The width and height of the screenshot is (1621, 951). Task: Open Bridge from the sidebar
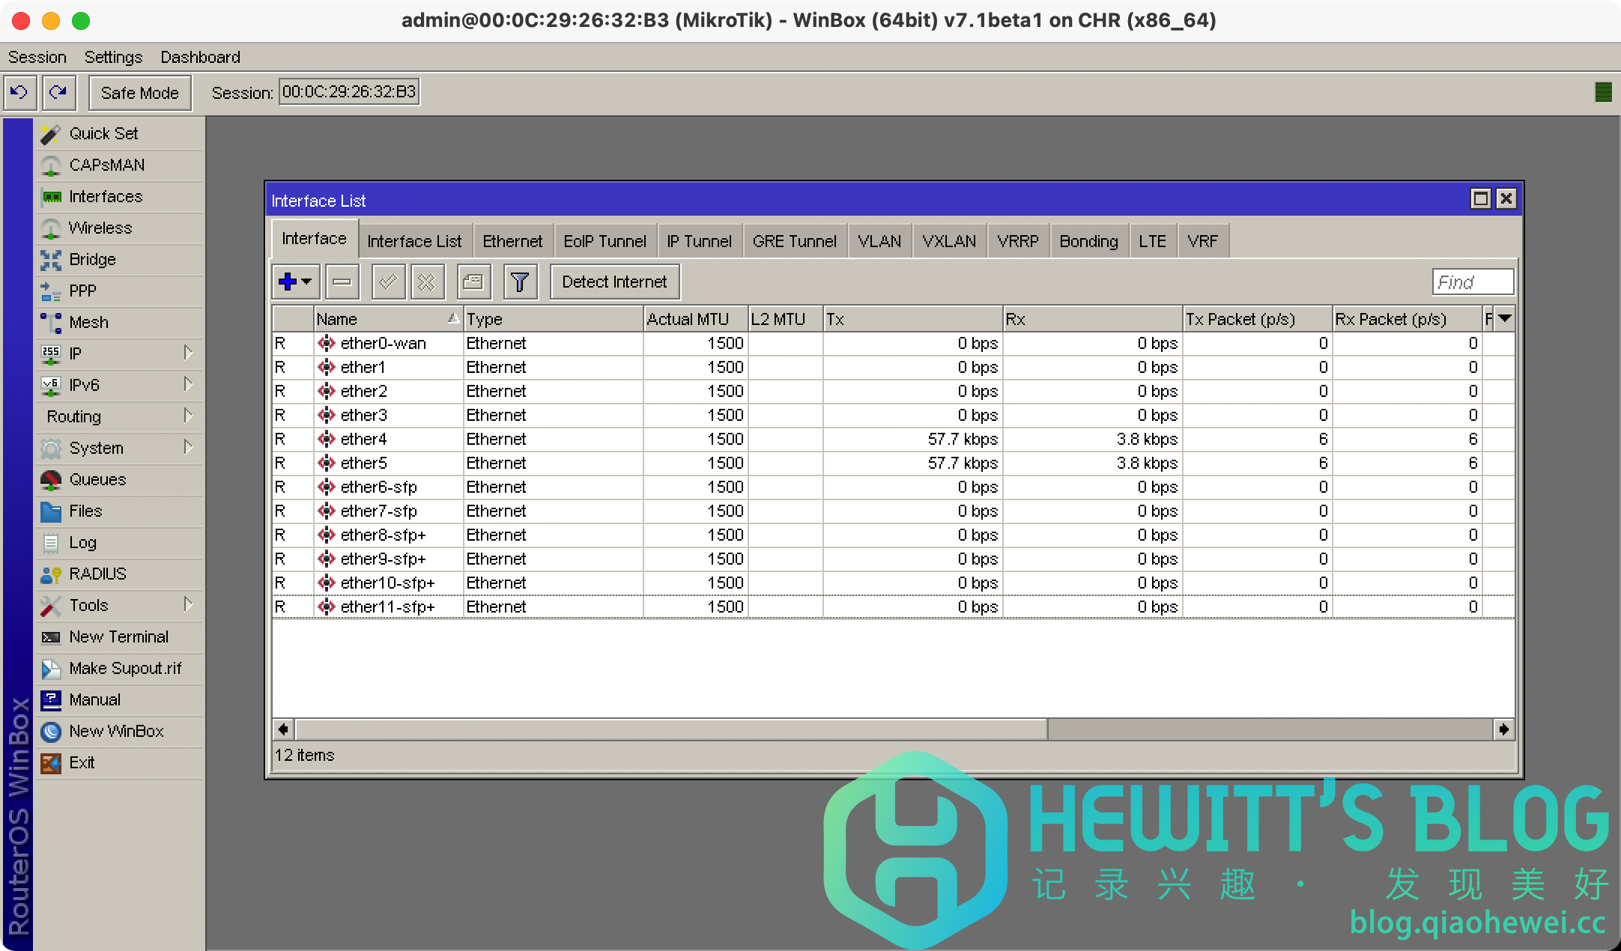[x=92, y=259]
